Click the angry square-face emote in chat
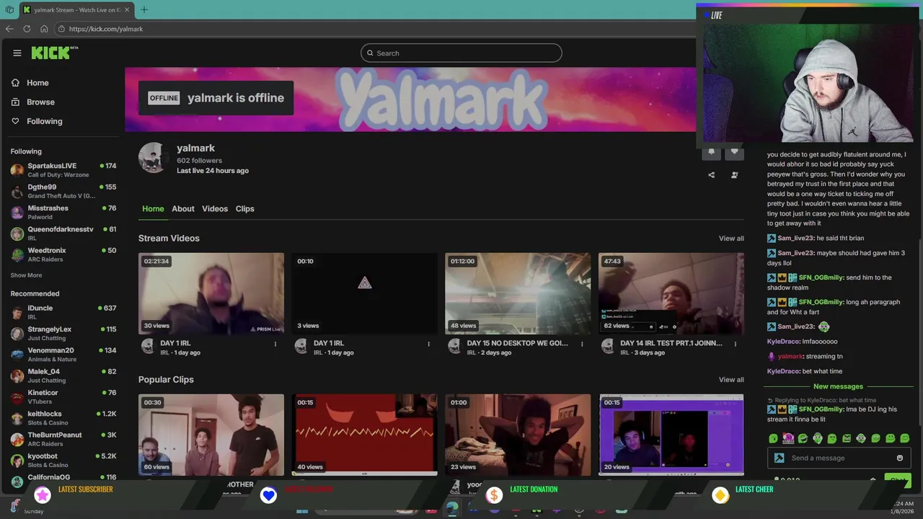Image resolution: width=923 pixels, height=519 pixels. pos(847,438)
